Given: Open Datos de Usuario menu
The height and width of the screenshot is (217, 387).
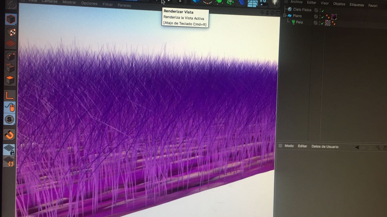Looking at the screenshot, I should click(325, 147).
